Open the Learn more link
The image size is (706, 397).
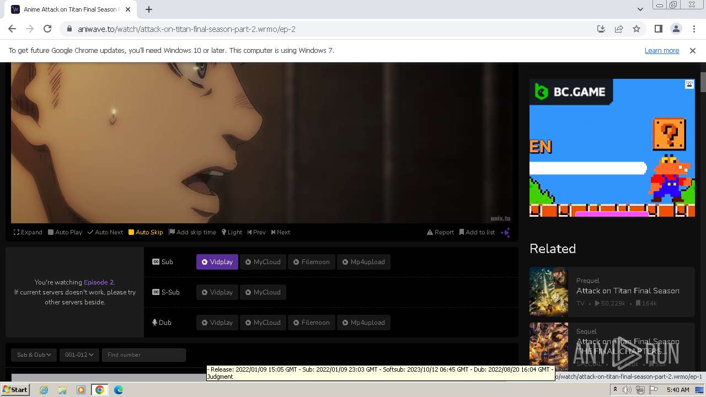click(x=662, y=51)
